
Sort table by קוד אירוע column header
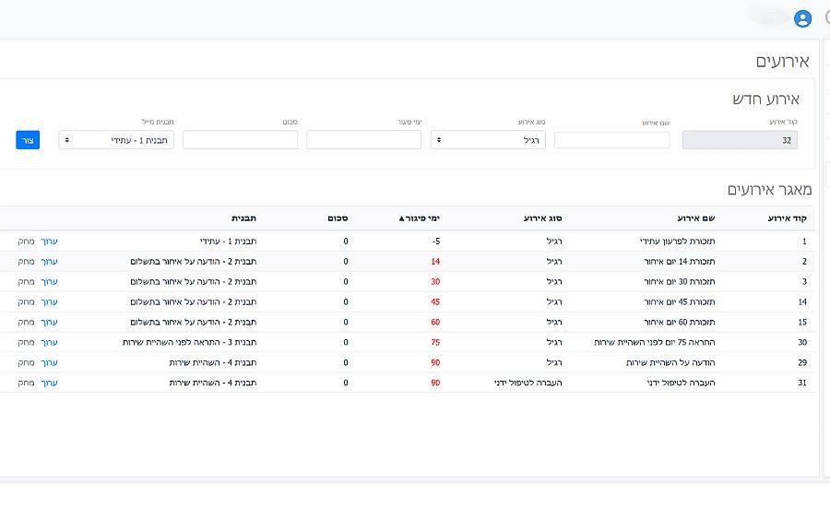(x=788, y=218)
